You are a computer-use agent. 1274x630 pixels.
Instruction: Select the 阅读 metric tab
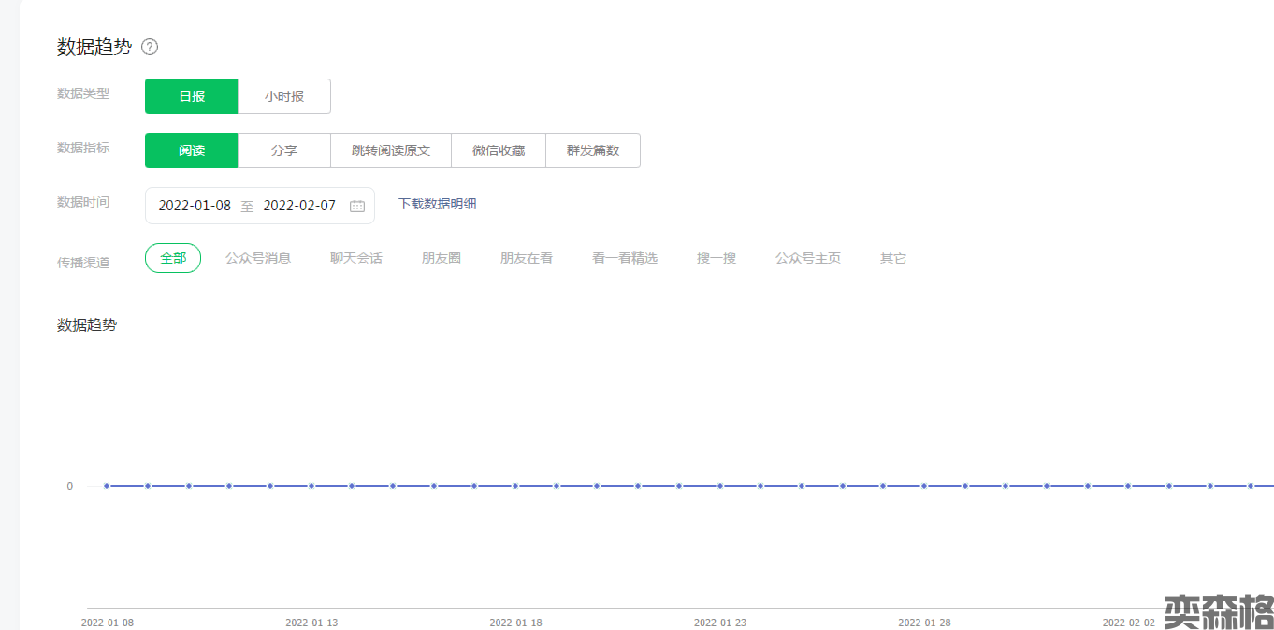pos(192,150)
